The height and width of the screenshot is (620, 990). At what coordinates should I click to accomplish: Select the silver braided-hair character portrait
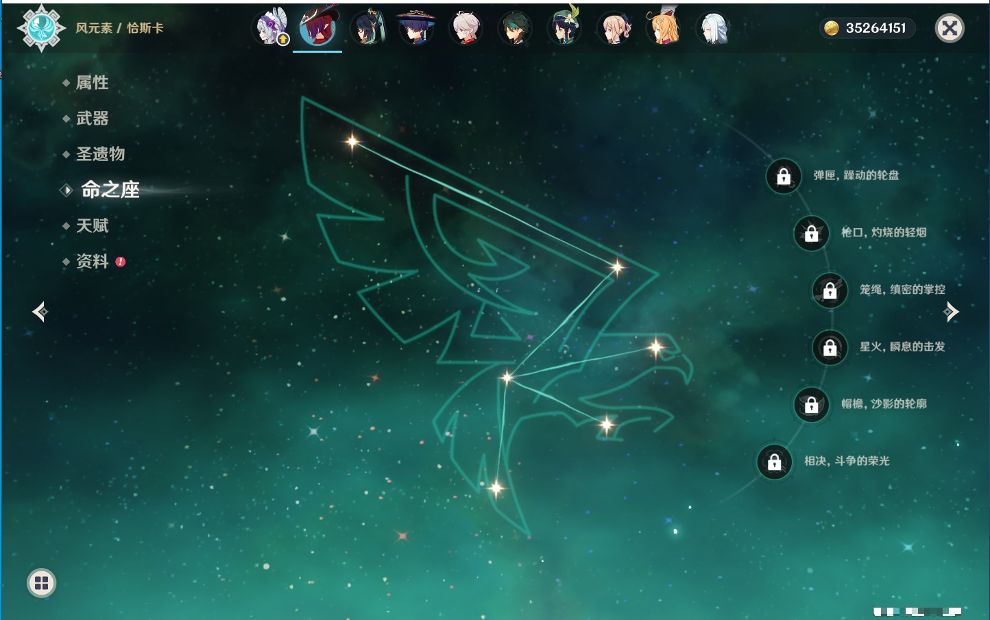pyautogui.click(x=713, y=28)
